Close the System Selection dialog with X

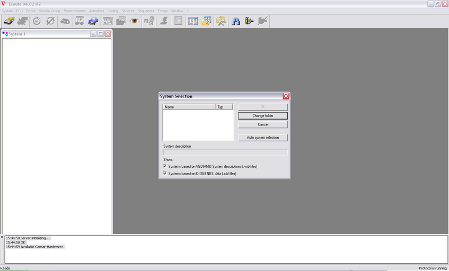[x=286, y=96]
